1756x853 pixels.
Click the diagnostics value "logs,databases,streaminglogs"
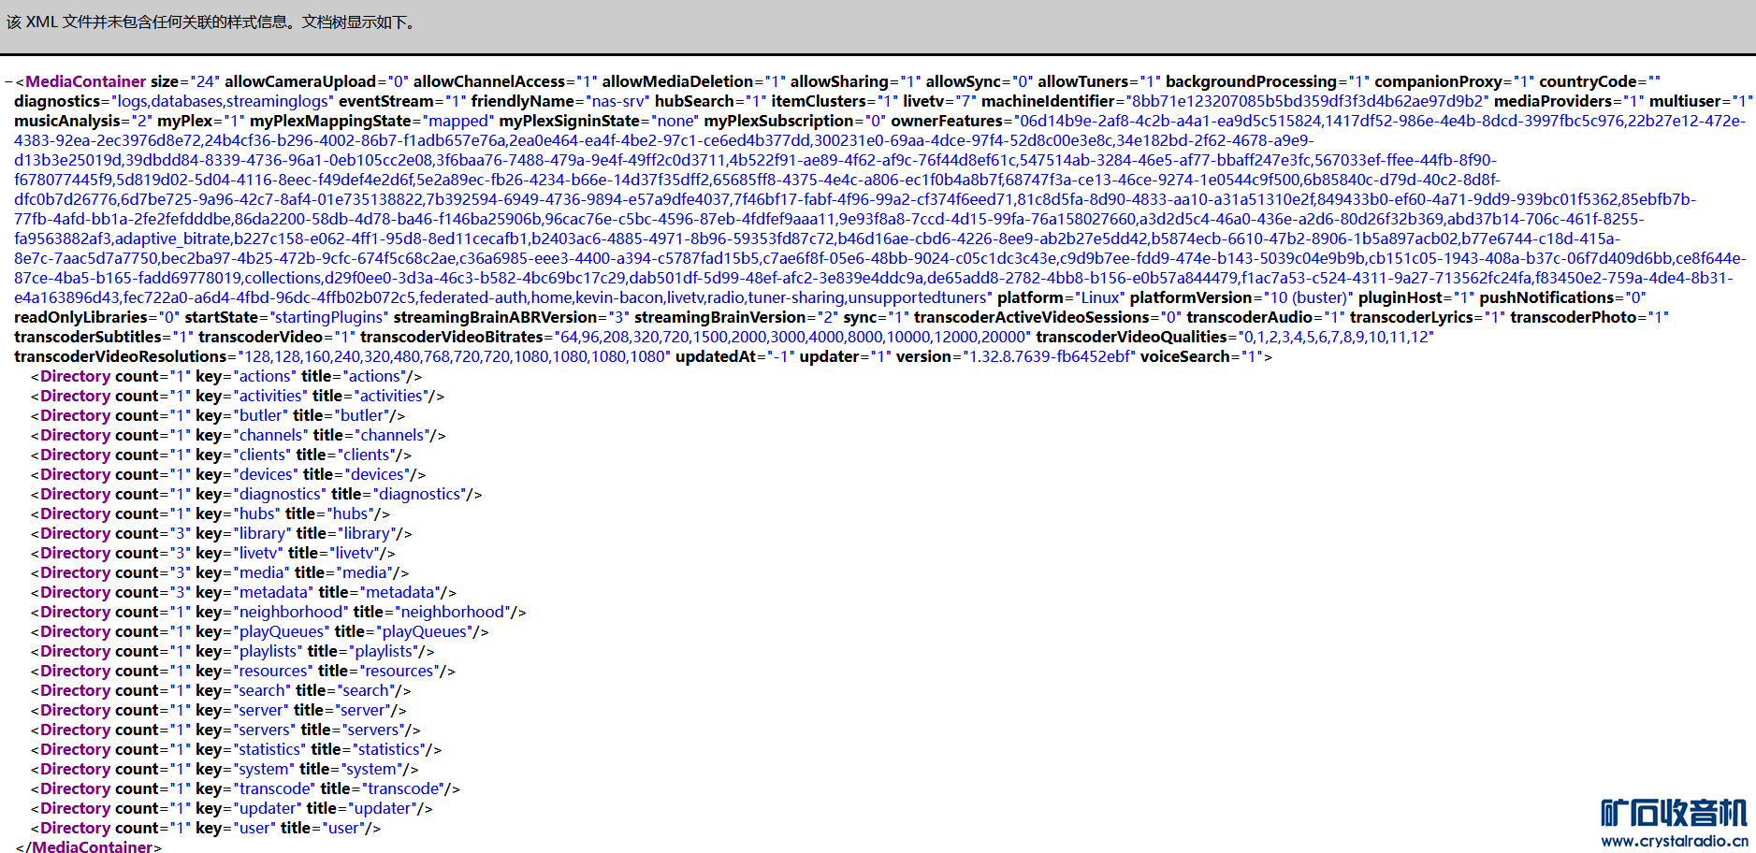(x=221, y=102)
